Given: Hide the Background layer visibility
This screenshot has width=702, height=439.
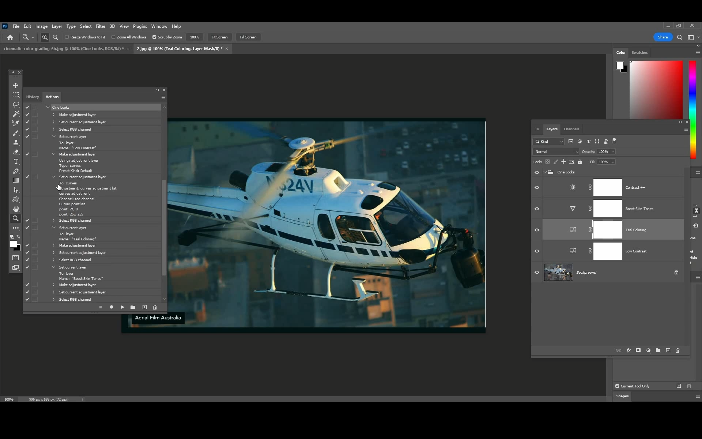Looking at the screenshot, I should tap(537, 273).
